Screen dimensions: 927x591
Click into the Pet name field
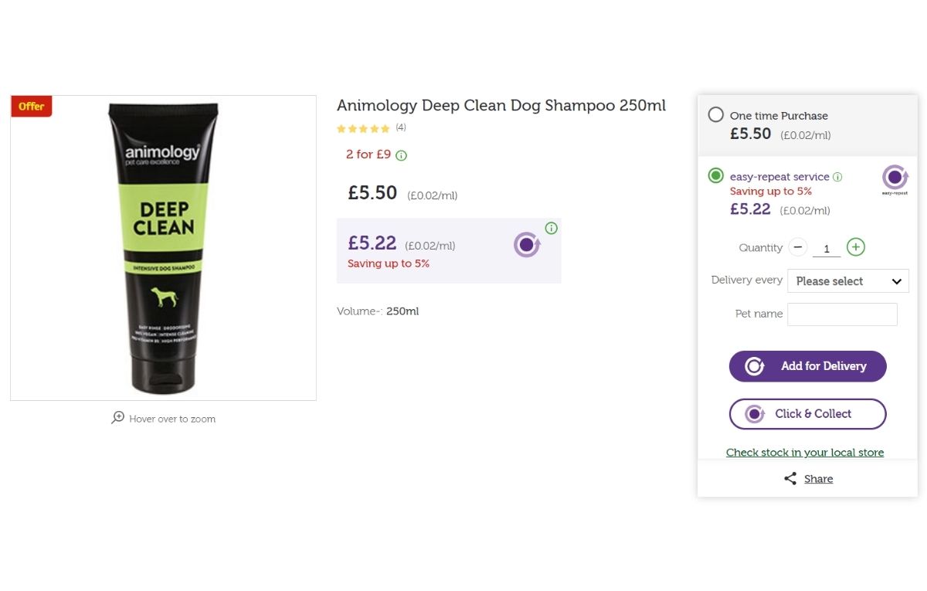842,314
